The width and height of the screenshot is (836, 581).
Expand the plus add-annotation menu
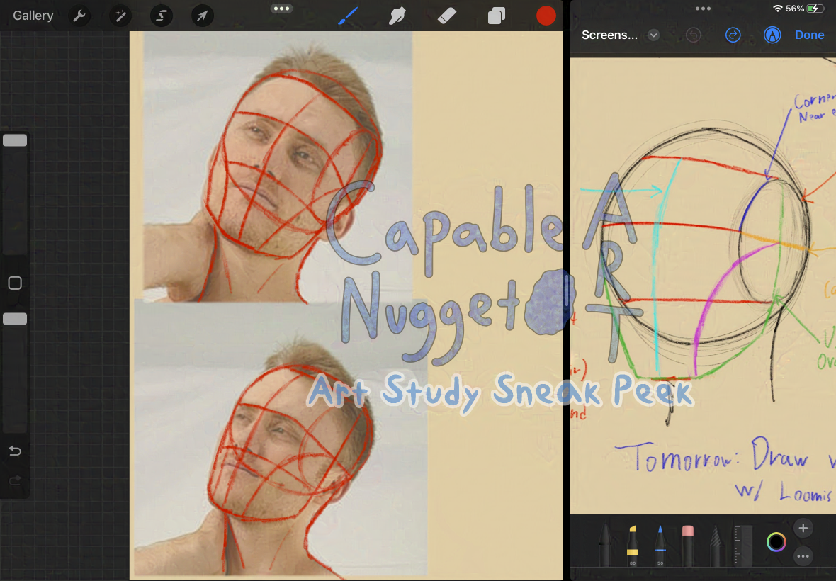803,528
